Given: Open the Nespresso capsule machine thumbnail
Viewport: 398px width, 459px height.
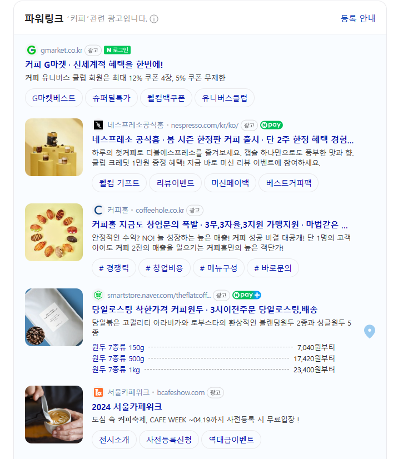Looking at the screenshot, I should click(x=54, y=147).
